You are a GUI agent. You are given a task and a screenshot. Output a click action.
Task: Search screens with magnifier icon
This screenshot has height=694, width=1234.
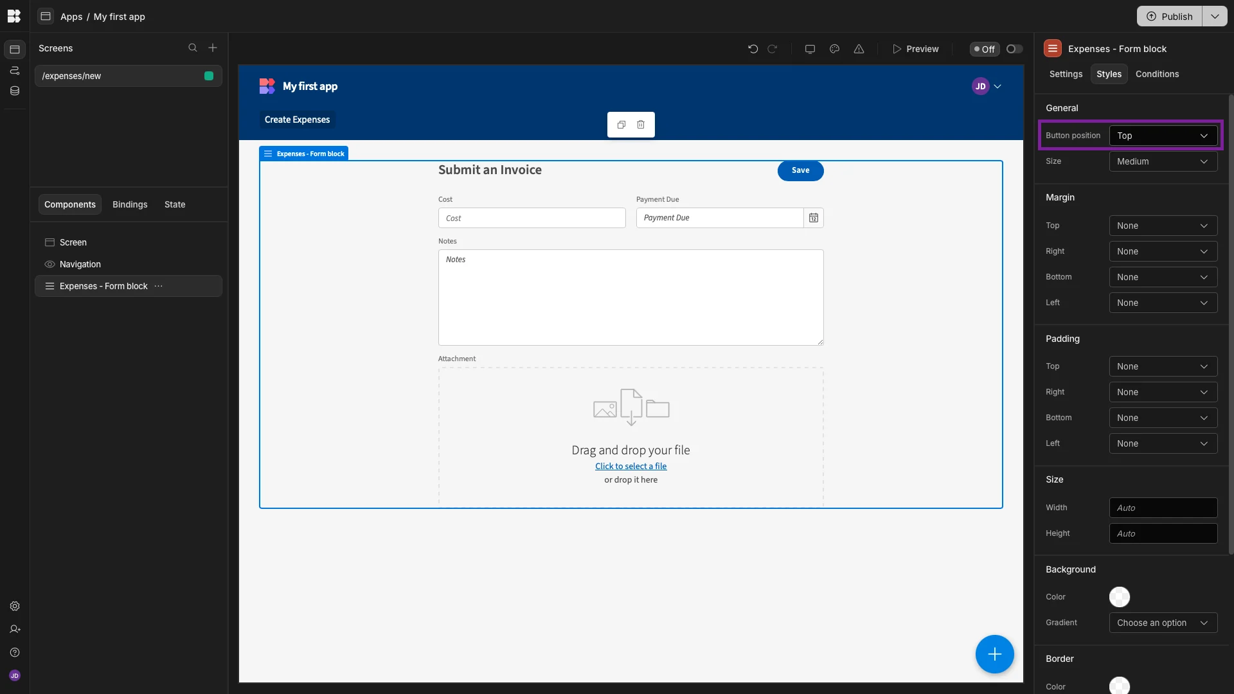(x=192, y=48)
